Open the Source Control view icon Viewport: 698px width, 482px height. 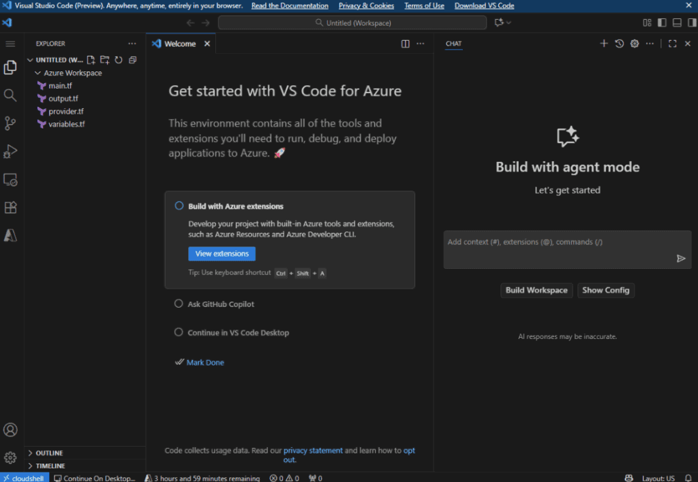click(x=10, y=123)
